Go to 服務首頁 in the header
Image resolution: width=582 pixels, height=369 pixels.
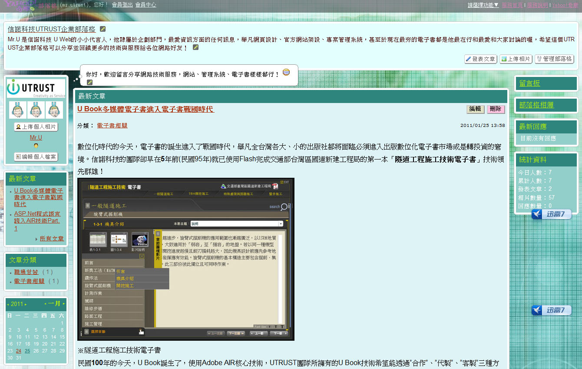(x=513, y=5)
